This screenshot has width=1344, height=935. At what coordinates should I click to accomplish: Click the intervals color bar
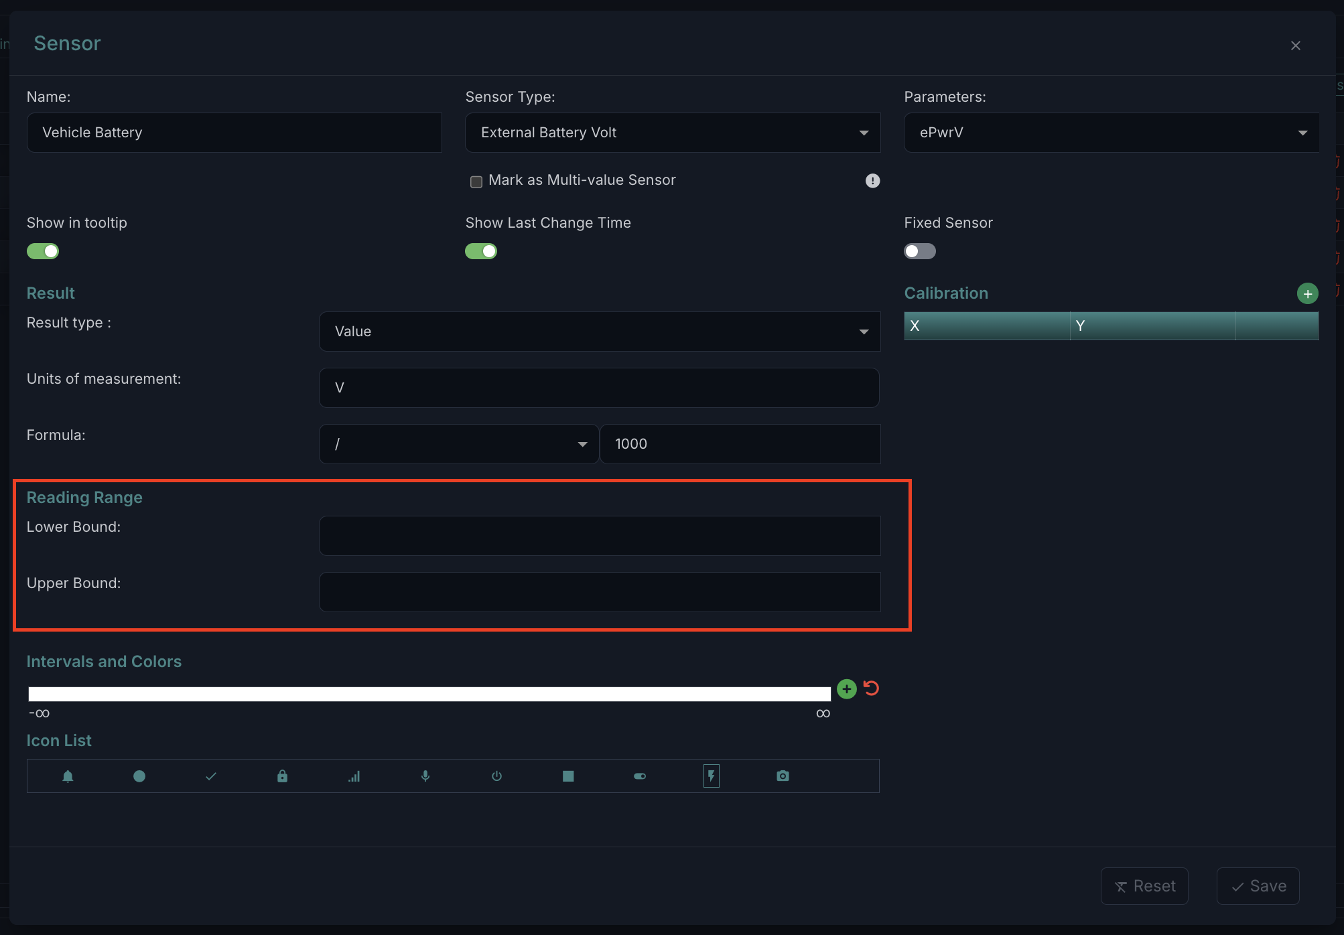[429, 694]
